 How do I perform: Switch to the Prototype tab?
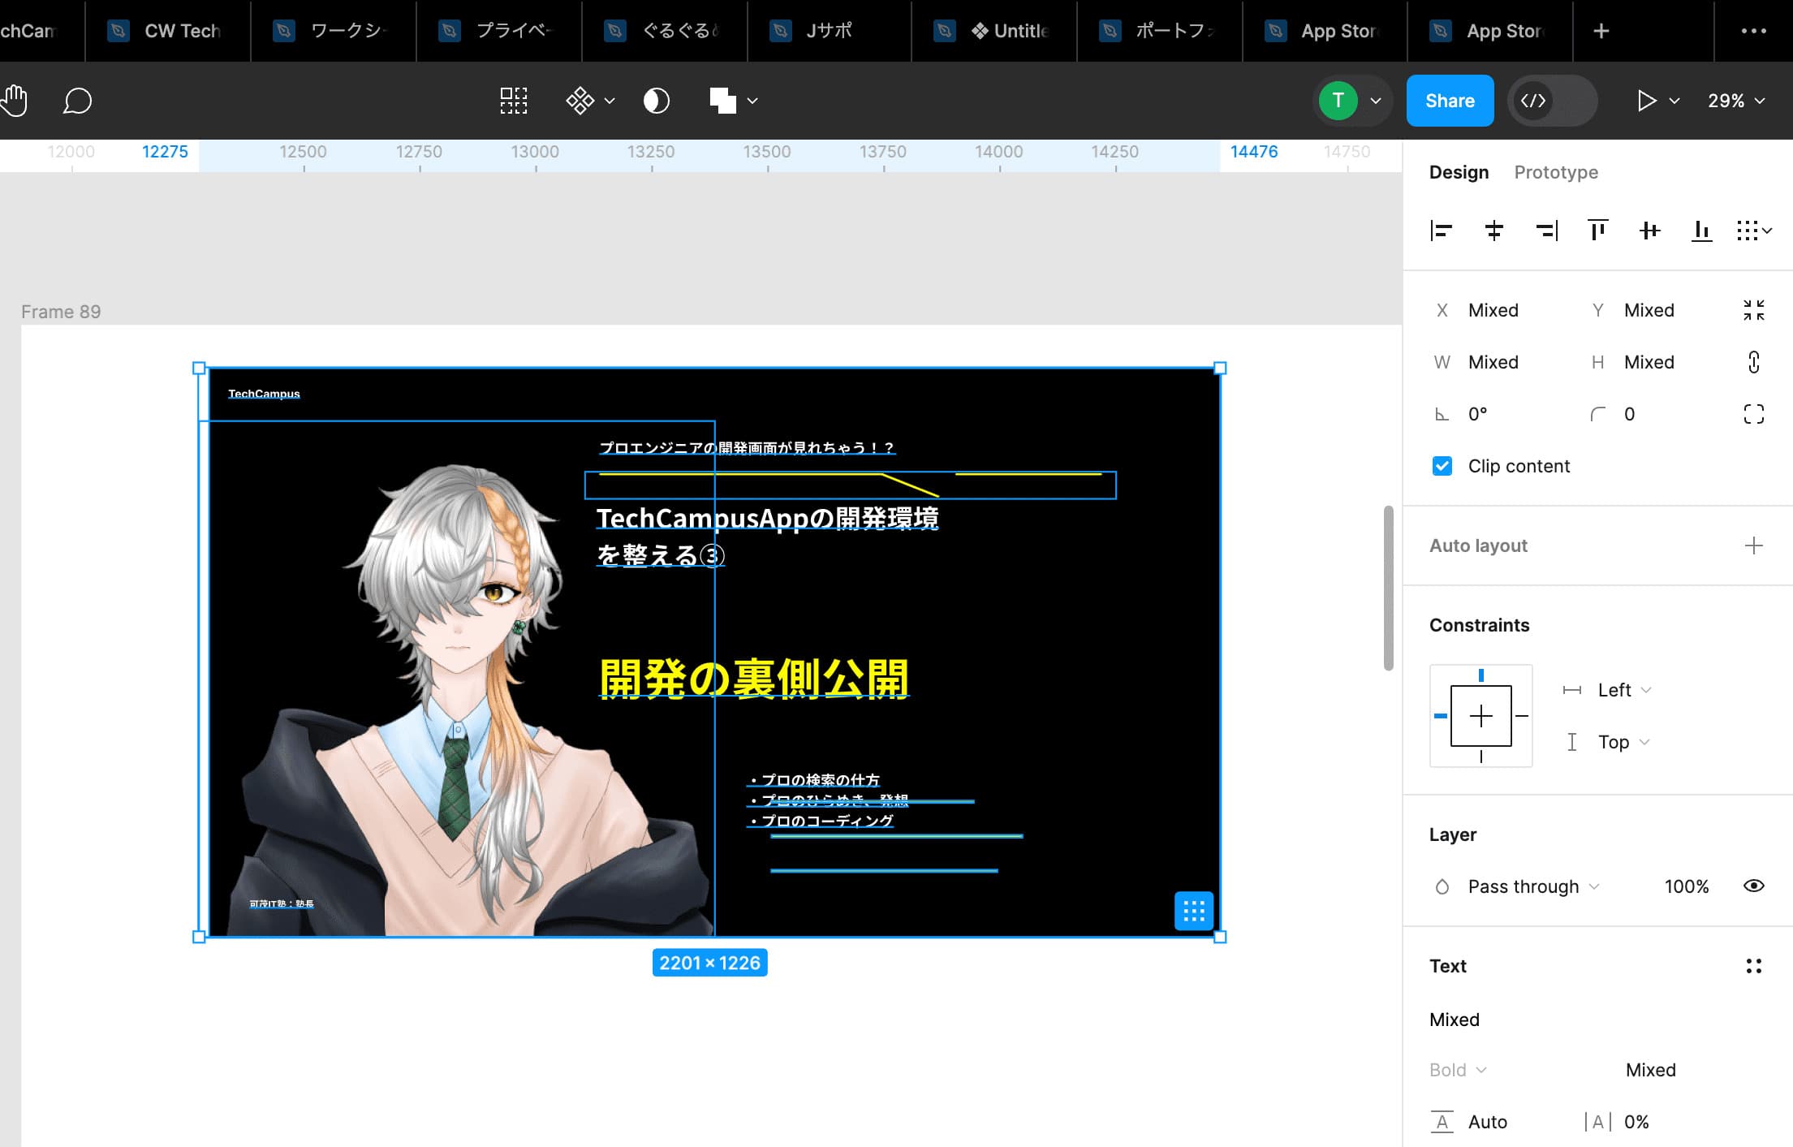pos(1555,172)
